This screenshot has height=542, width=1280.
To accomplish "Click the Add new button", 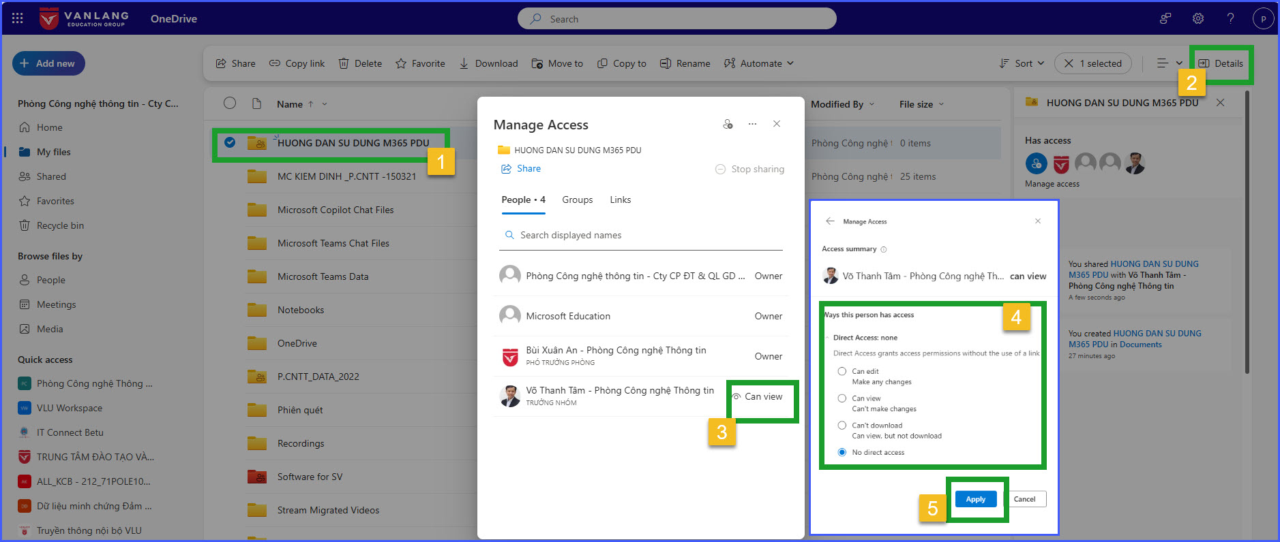I will point(48,63).
